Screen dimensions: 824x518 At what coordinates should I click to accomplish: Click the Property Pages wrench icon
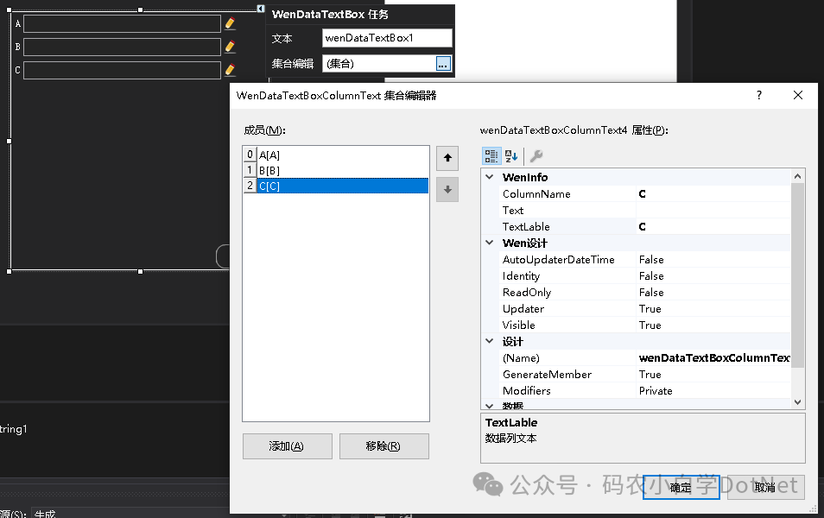536,156
